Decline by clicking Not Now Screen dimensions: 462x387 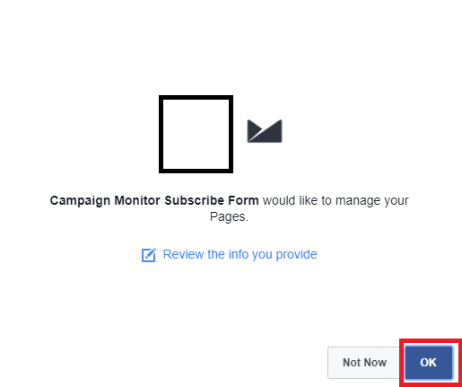(364, 363)
